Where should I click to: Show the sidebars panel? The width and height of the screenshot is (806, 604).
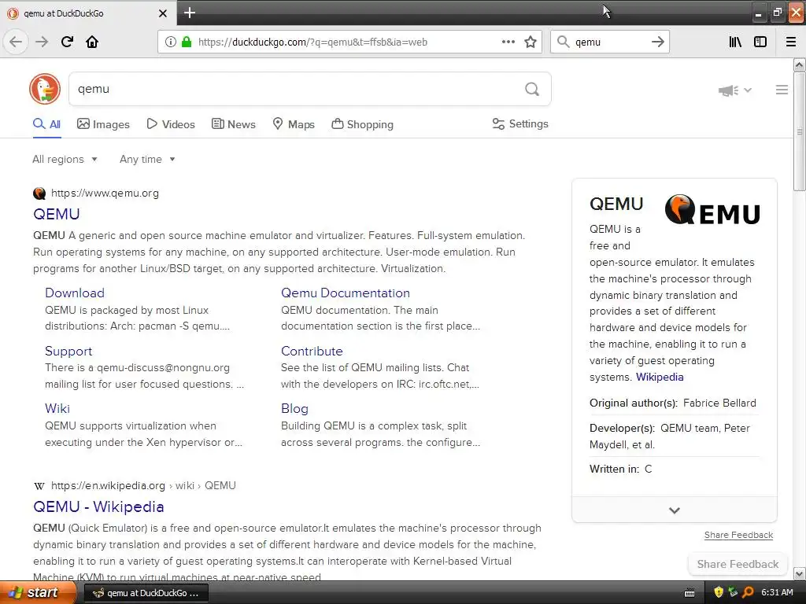(760, 42)
